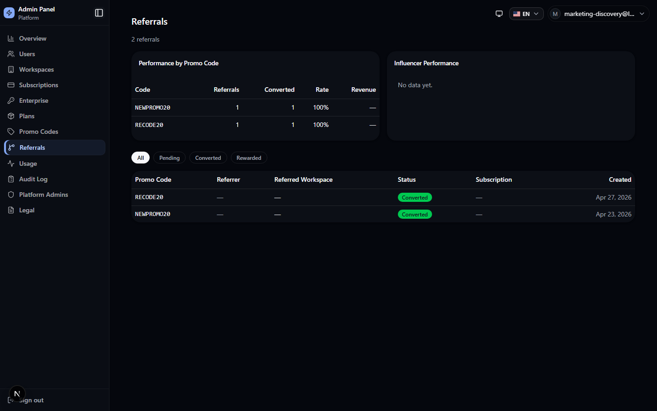Click the M avatar in the account menu

(555, 14)
